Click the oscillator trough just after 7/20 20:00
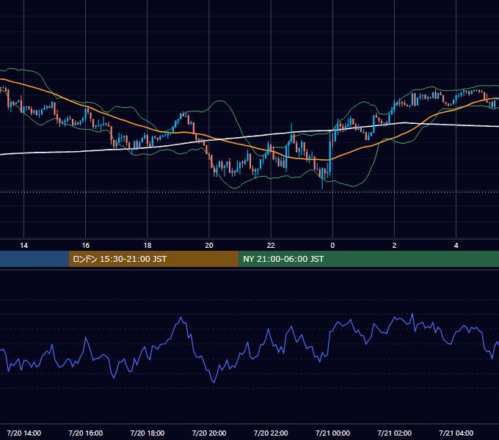Viewport: 499px width, 440px height. tap(214, 382)
